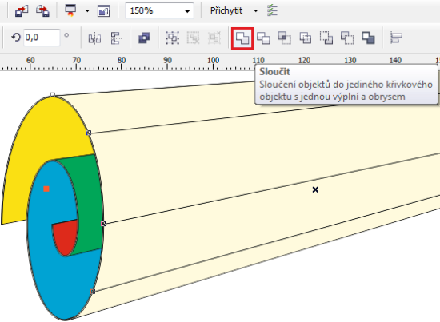The width and height of the screenshot is (440, 322).
Task: Open Align and distribute icon
Action: coord(396,38)
